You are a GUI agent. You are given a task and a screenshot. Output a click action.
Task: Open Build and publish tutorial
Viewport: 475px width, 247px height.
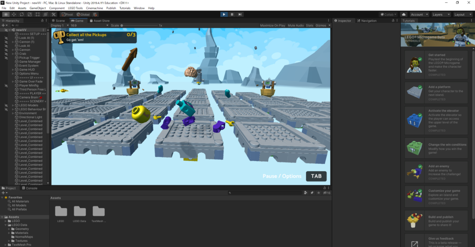click(x=436, y=221)
